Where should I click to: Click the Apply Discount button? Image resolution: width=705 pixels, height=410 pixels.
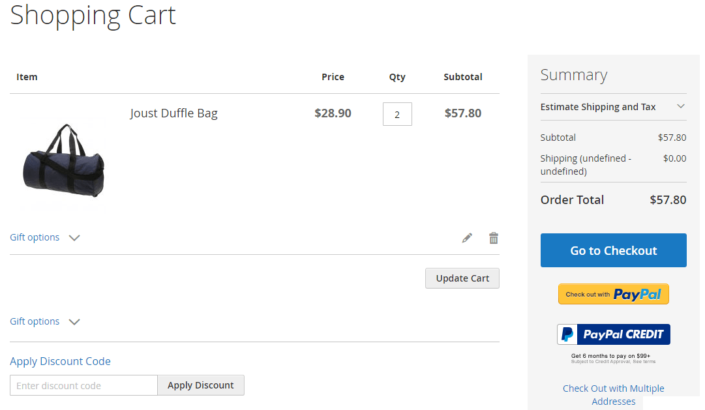(200, 385)
